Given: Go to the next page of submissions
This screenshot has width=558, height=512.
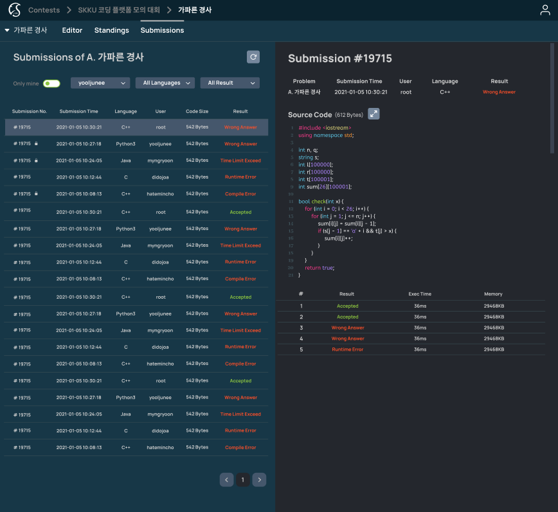Looking at the screenshot, I should click(259, 480).
